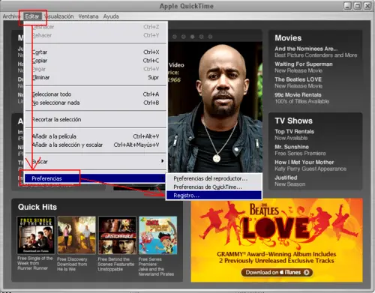Click the Movies section heading

click(288, 38)
